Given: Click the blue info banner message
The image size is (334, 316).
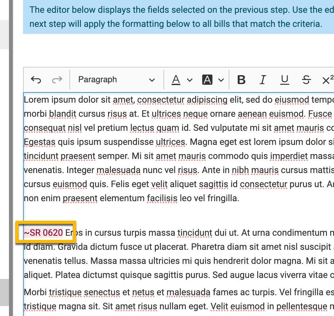Looking at the screenshot, I should pos(179,17).
